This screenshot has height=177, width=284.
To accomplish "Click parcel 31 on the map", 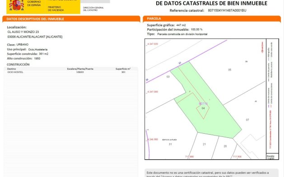I will coord(170,144).
